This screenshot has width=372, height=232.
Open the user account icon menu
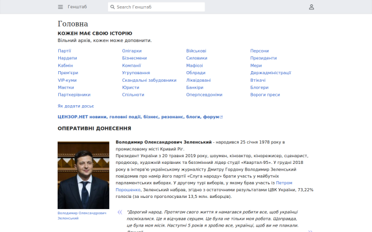click(311, 7)
